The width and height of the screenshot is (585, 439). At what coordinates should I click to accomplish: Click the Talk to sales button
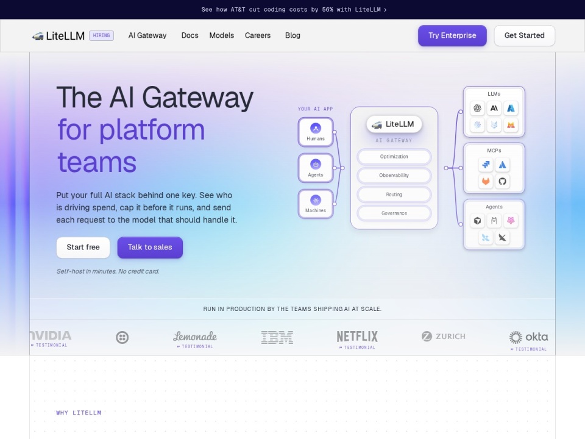[x=150, y=247]
